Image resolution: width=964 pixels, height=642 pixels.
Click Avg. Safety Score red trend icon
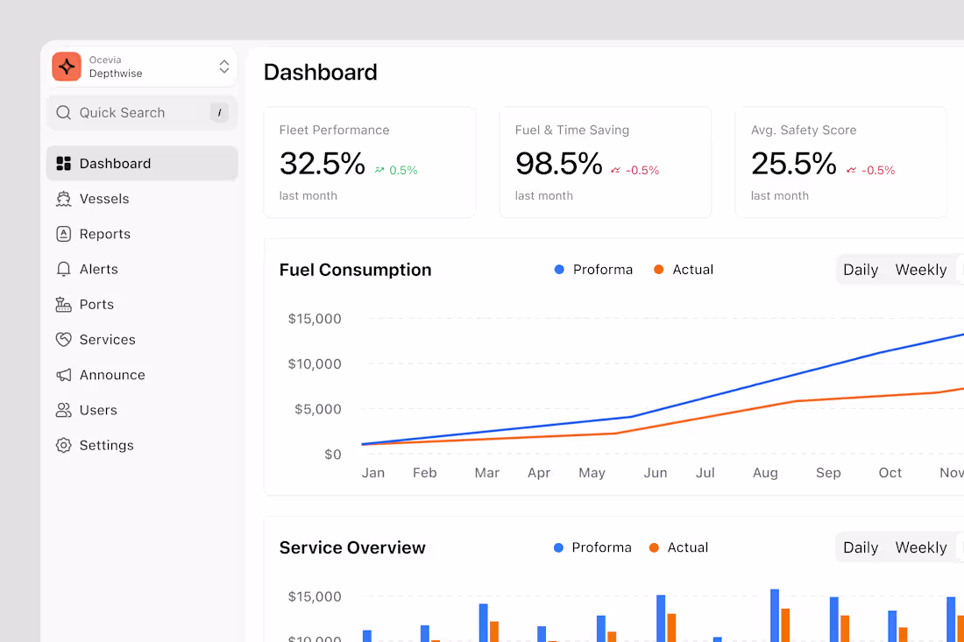tap(852, 170)
